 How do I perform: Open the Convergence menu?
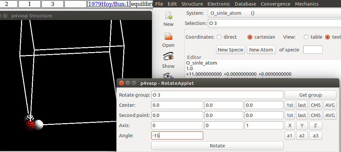[275, 4]
